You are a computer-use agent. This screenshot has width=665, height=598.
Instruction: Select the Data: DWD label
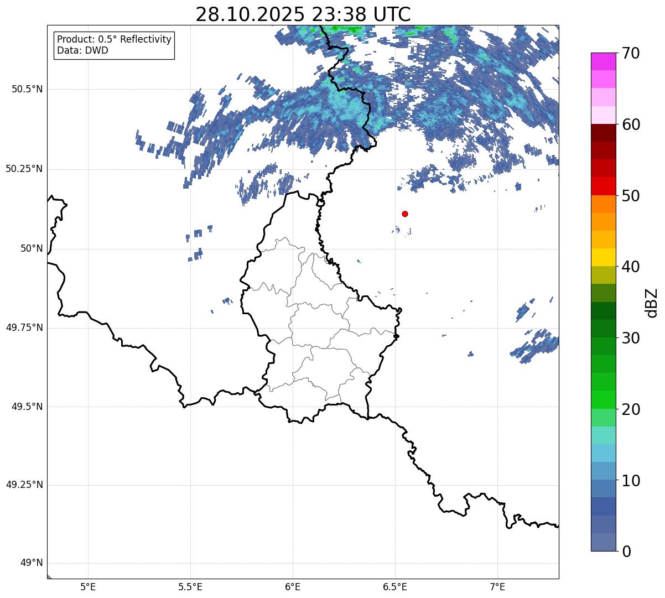82,50
